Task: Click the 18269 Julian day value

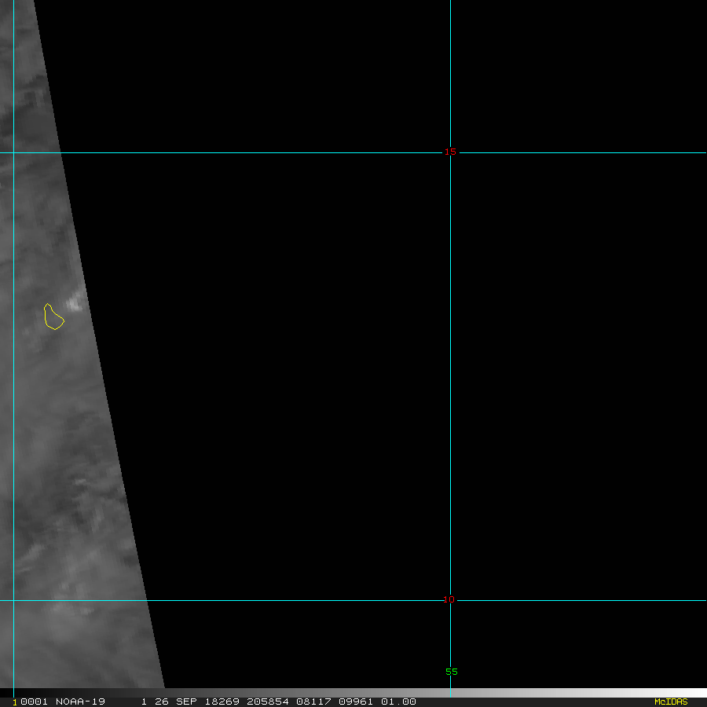Action: 223,702
